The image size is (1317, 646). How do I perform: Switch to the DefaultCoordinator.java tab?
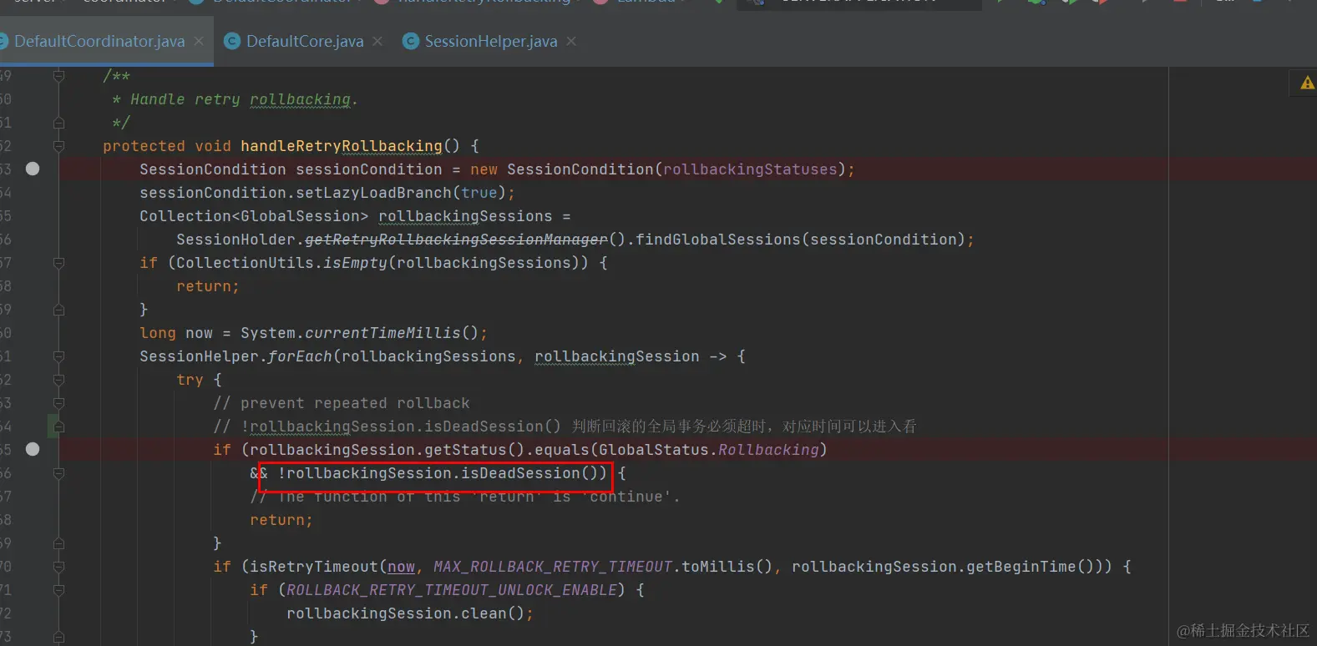[99, 41]
